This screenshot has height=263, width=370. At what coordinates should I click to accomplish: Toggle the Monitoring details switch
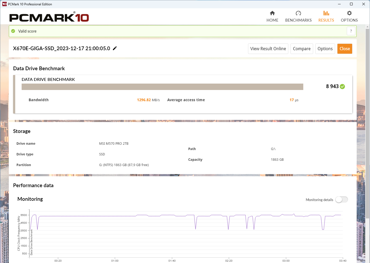342,199
